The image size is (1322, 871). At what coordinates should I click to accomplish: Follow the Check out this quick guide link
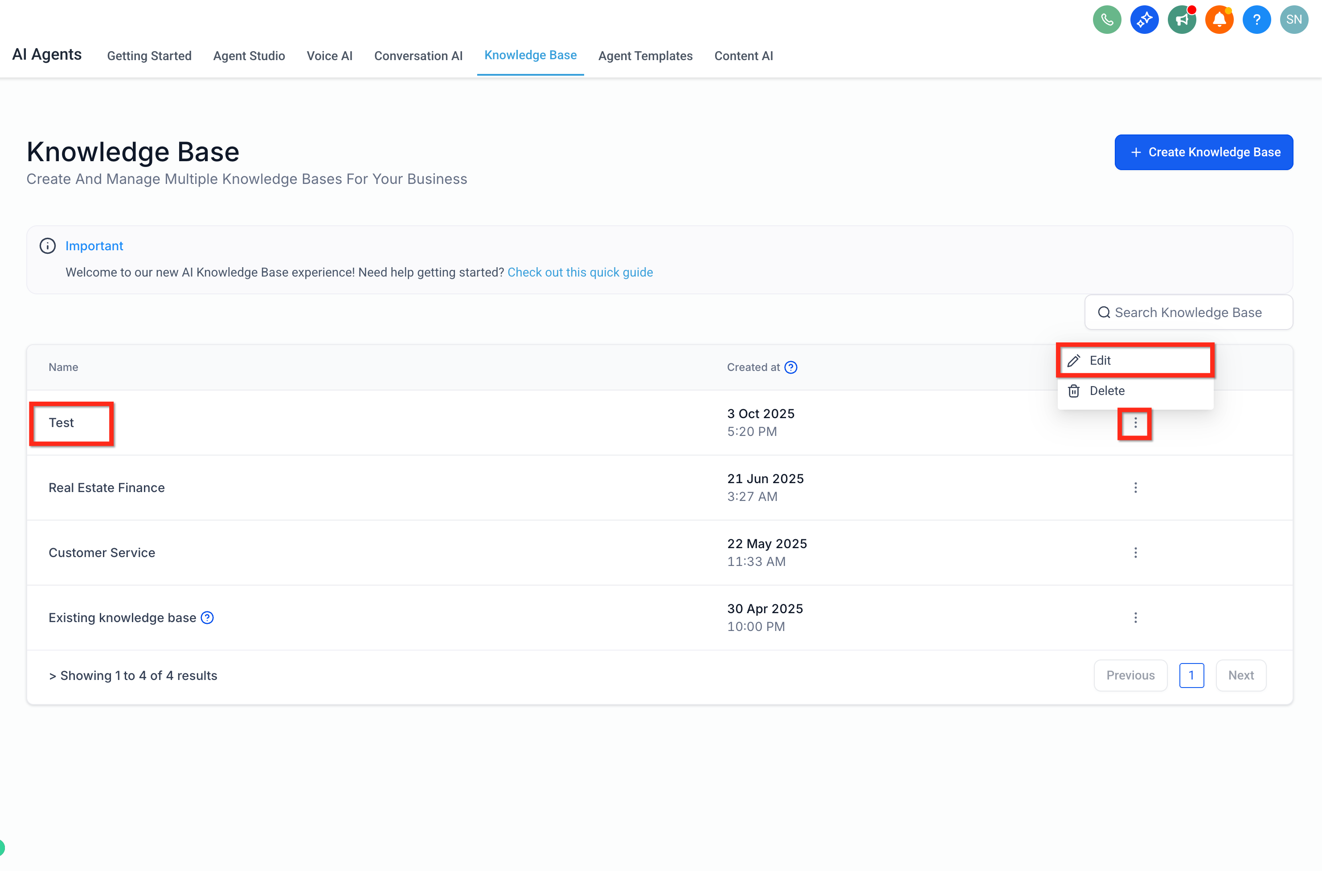coord(580,272)
